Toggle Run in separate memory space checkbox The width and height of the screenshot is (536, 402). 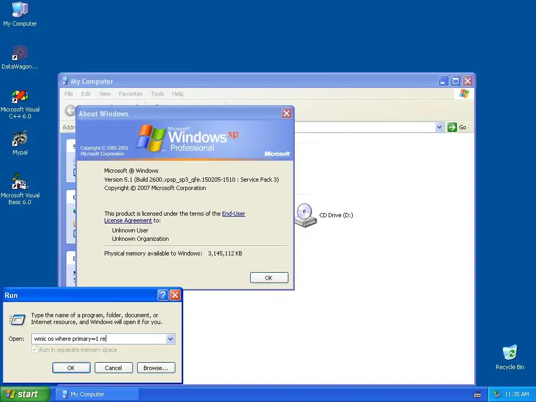click(x=35, y=350)
